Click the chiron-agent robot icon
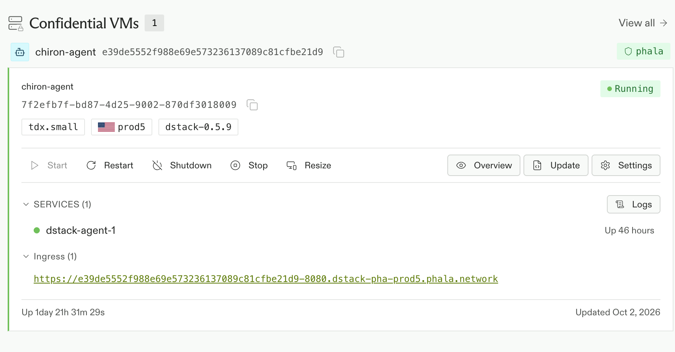Viewport: 675px width, 352px height. (x=20, y=52)
